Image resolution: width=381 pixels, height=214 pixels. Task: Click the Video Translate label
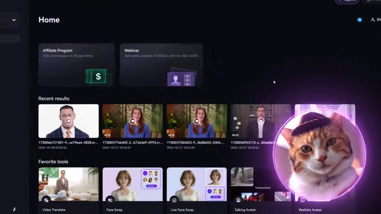click(x=54, y=210)
